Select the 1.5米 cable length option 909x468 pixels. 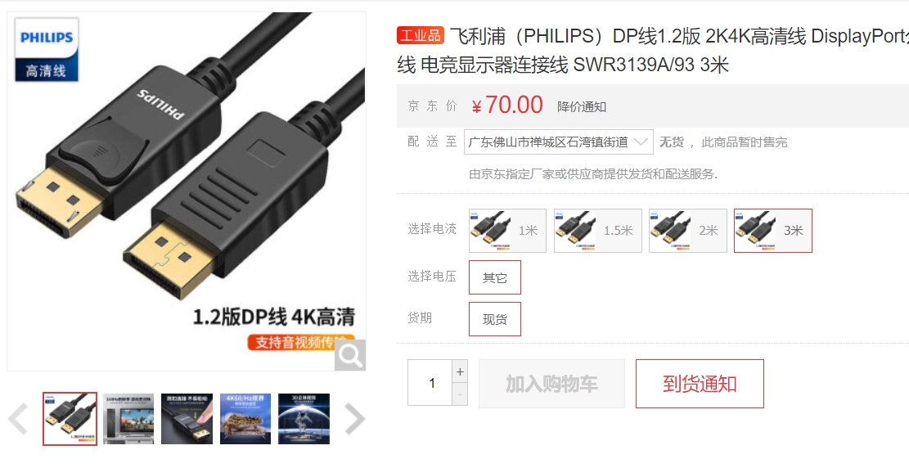(598, 230)
